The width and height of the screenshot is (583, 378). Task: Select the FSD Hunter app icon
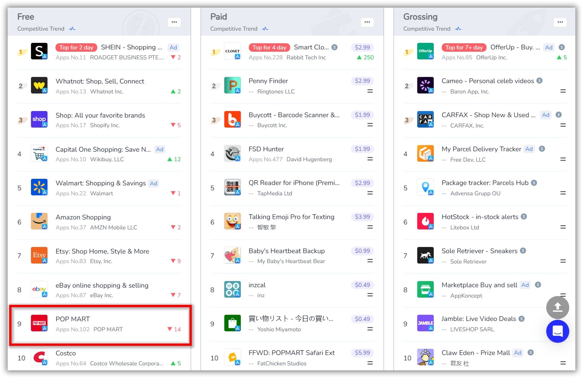[x=232, y=154]
